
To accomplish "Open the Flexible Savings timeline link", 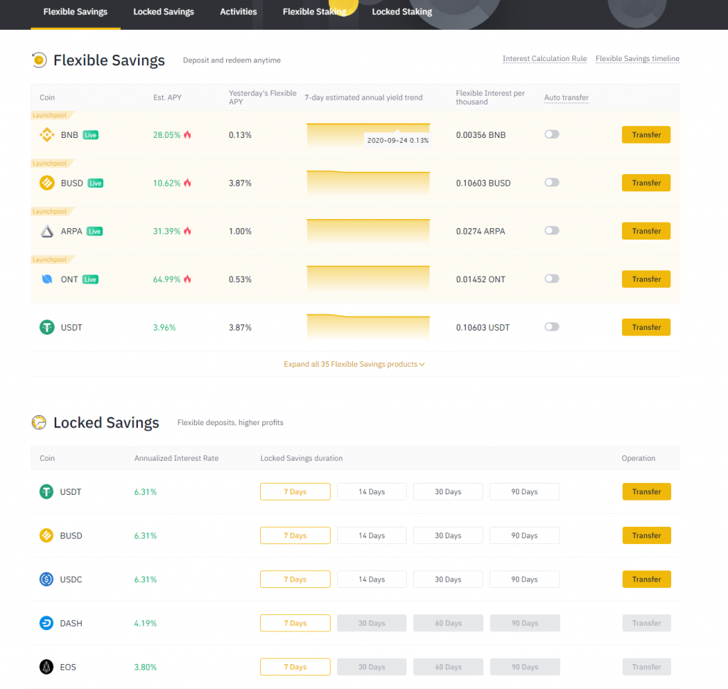I will tap(637, 59).
